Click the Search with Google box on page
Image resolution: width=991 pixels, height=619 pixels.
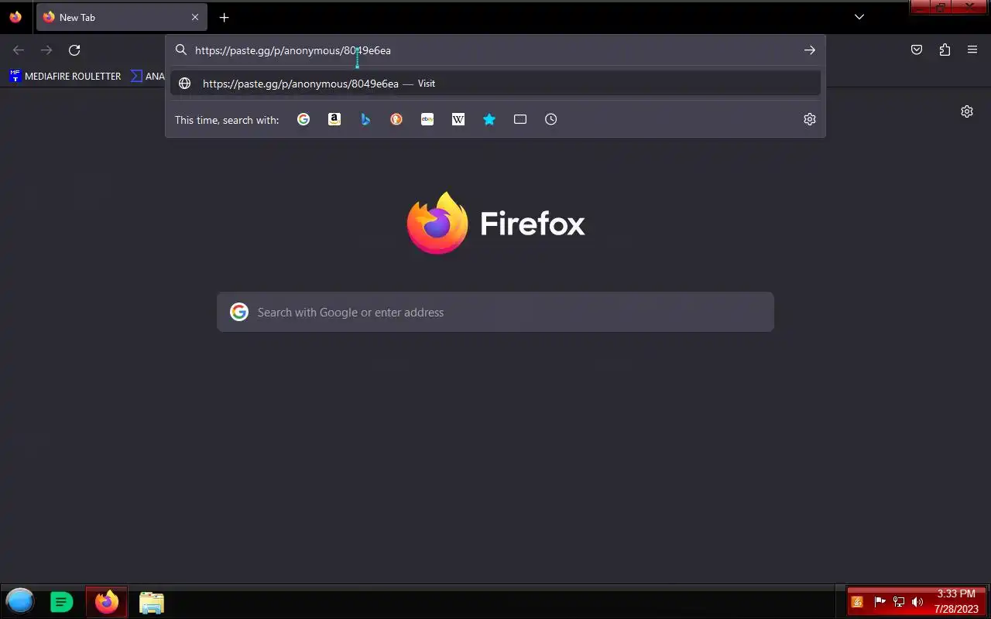pyautogui.click(x=495, y=312)
